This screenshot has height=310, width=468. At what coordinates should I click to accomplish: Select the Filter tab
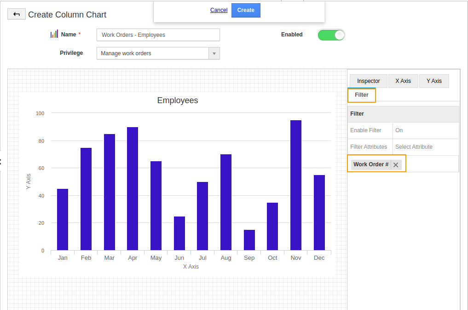point(362,95)
